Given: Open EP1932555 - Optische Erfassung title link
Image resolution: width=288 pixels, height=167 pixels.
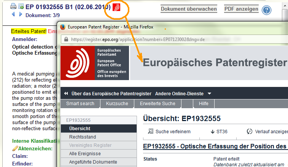Looking at the screenshot, I should click(x=215, y=147).
